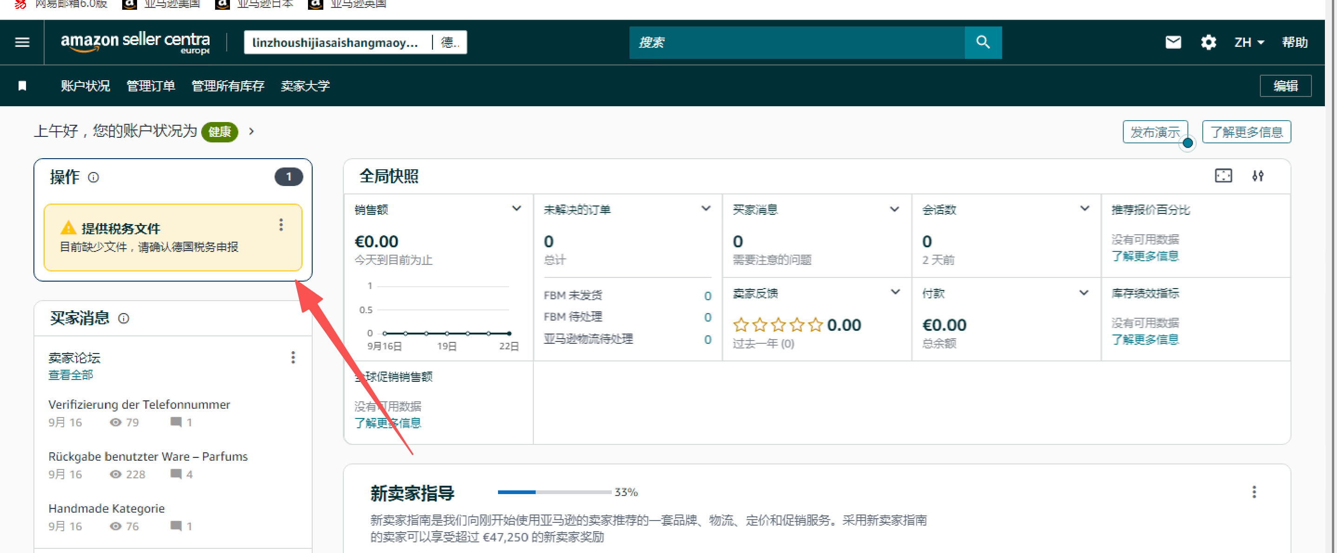This screenshot has width=1337, height=553.
Task: Open the 管理订单 menu item
Action: pos(151,85)
